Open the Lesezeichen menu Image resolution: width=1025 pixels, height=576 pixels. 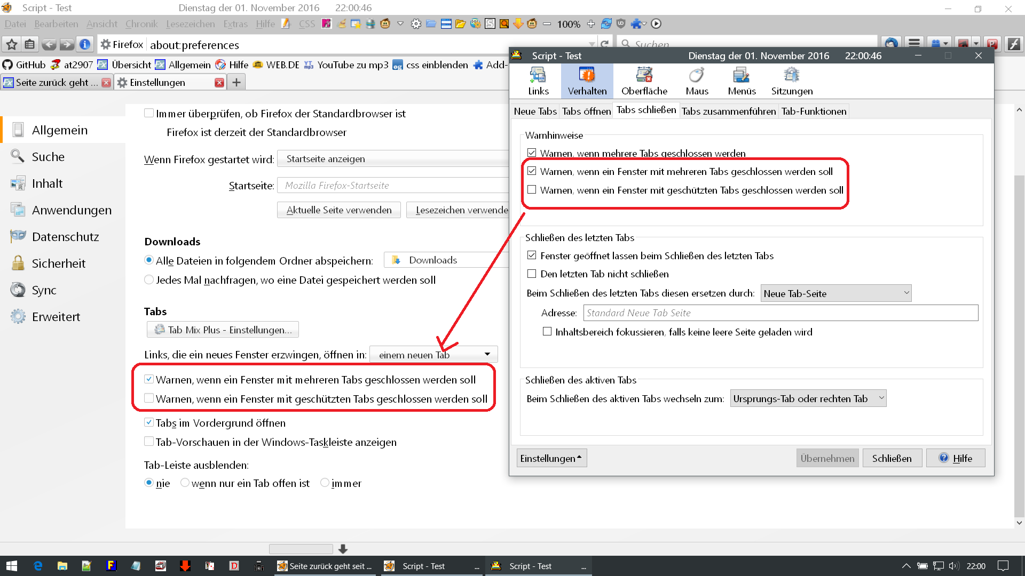(x=190, y=23)
